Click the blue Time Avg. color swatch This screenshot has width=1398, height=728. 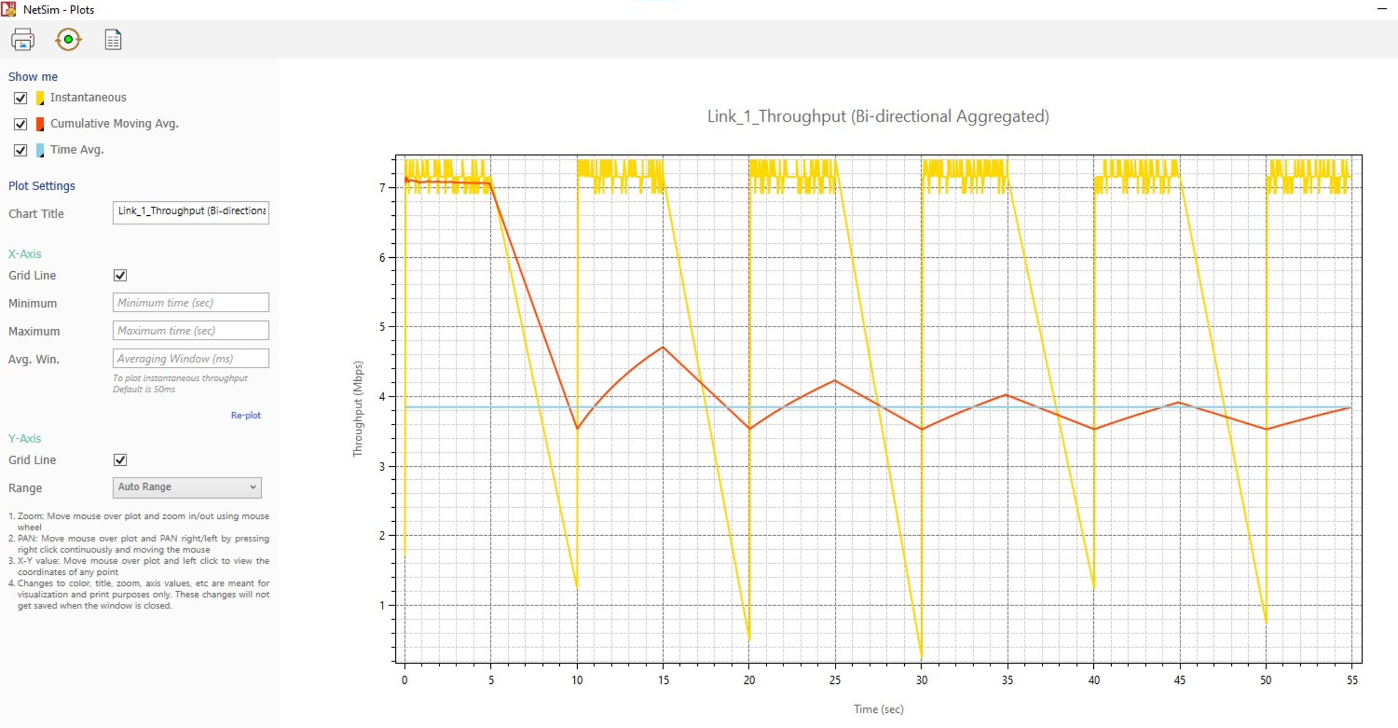tap(40, 150)
